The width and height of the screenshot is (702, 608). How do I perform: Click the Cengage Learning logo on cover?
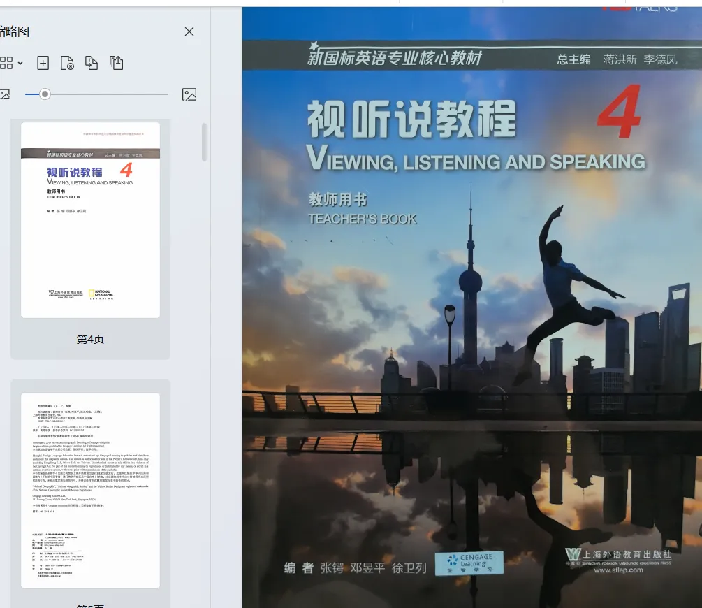click(x=469, y=563)
